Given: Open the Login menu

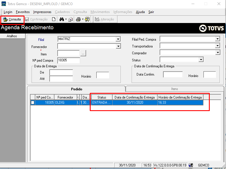Looking at the screenshot, I should [x=8, y=12].
